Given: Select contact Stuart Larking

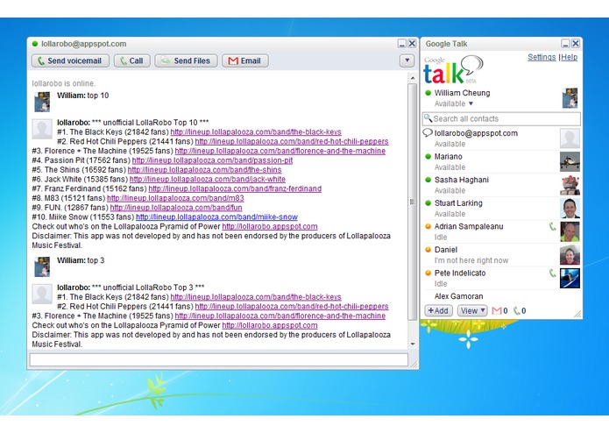Looking at the screenshot, I should click(x=501, y=208).
